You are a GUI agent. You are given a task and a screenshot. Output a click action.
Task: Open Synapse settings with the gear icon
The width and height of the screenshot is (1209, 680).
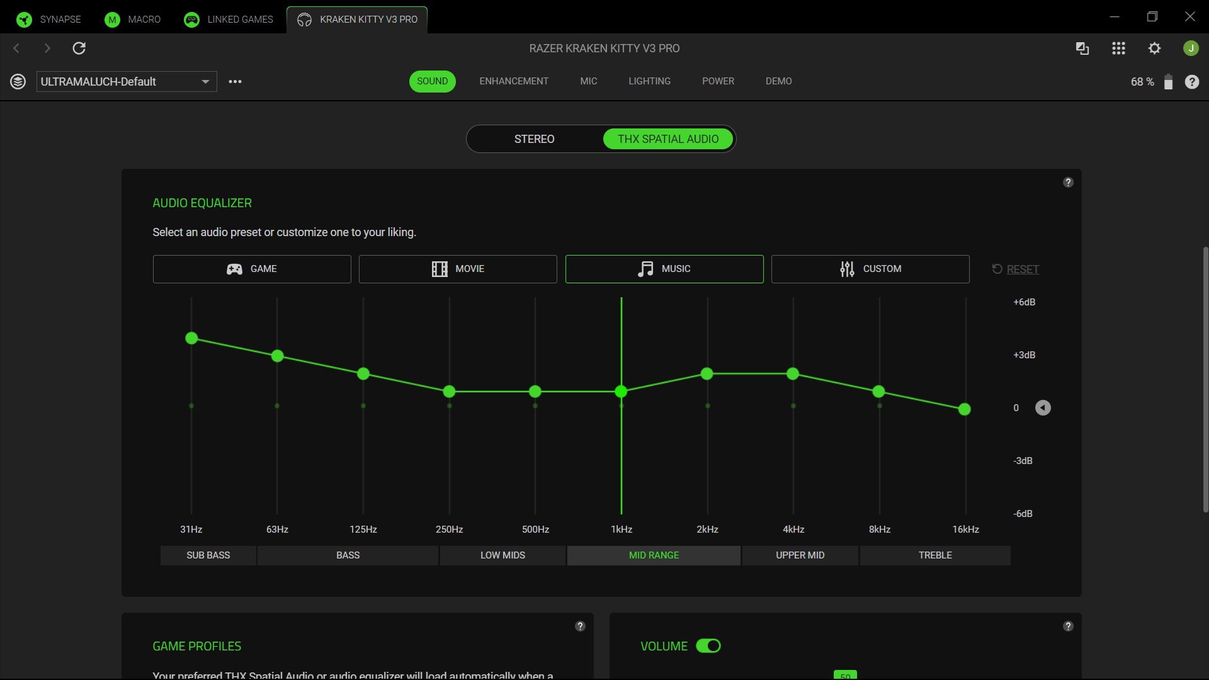coord(1155,48)
